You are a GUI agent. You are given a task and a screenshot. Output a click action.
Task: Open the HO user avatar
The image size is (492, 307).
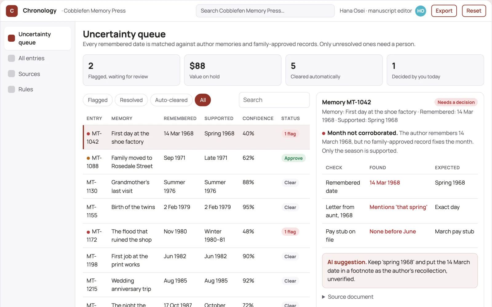(x=420, y=11)
